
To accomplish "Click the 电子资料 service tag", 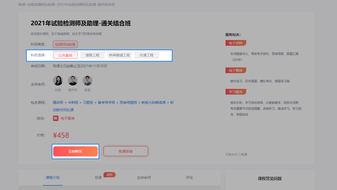I will click(x=236, y=43).
